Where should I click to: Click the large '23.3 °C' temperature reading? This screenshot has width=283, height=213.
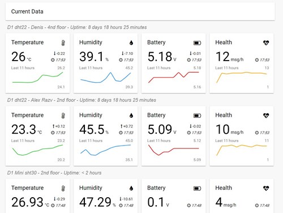pyautogui.click(x=27, y=130)
